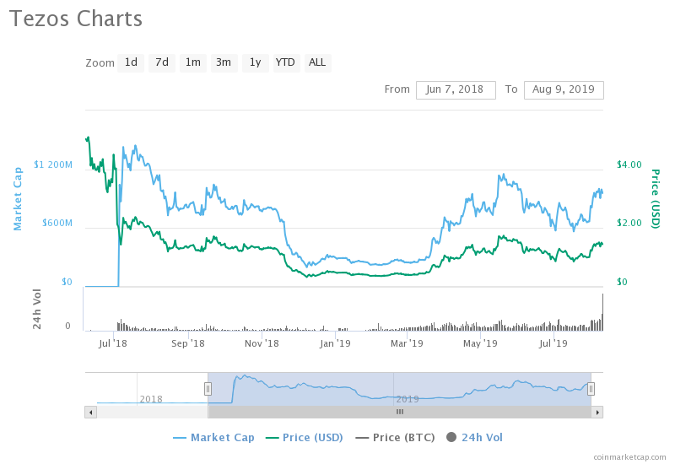Click the coinmarketcap.com credit link
This screenshot has width=675, height=464.
(x=629, y=456)
